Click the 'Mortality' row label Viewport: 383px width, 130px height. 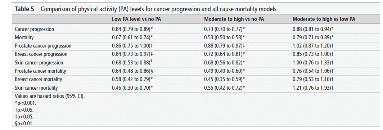[24, 37]
